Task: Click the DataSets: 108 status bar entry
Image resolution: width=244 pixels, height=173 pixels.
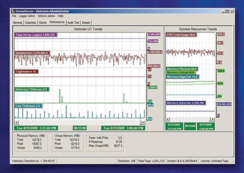Action: pyautogui.click(x=126, y=161)
